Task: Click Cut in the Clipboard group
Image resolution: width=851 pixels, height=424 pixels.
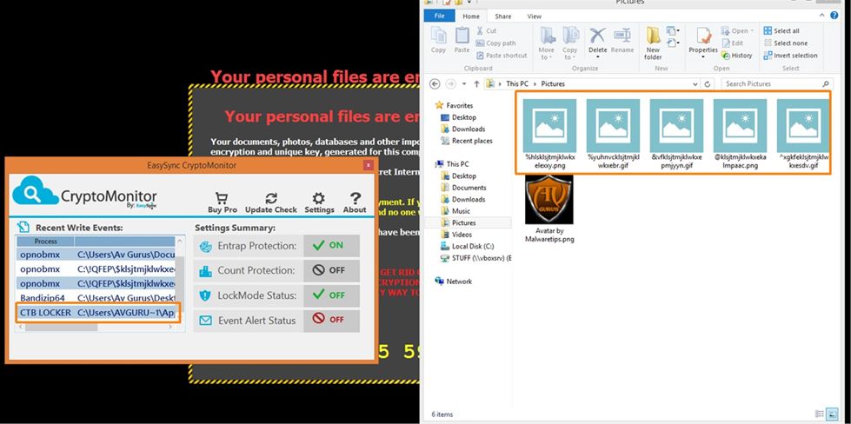Action: click(486, 31)
